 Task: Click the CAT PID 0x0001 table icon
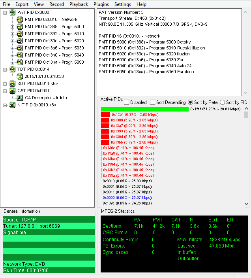pyautogui.click(x=12, y=91)
